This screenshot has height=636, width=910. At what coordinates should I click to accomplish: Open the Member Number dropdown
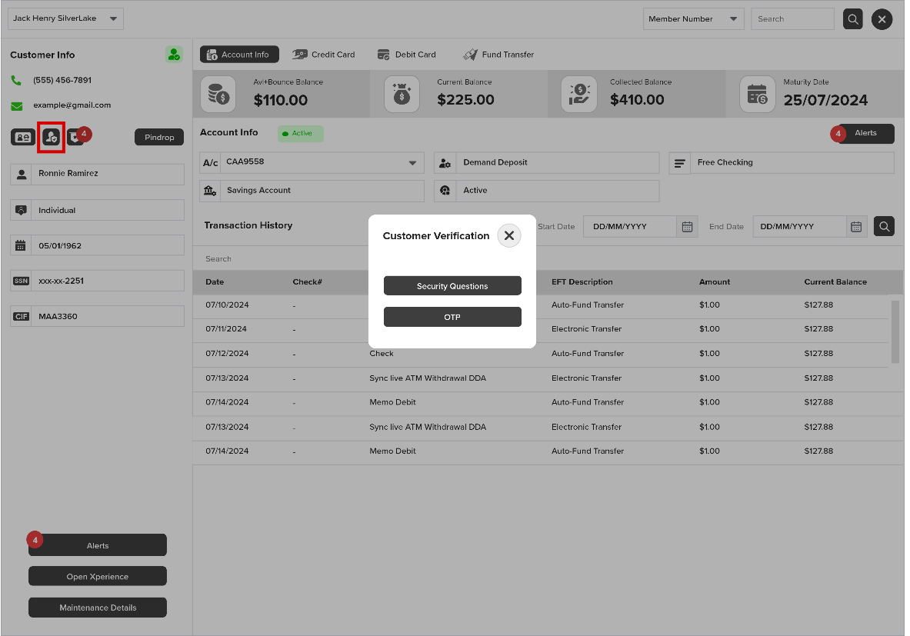(693, 19)
